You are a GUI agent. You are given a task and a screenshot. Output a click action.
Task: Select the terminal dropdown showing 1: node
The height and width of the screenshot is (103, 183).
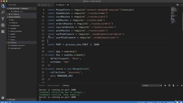tap(152, 86)
